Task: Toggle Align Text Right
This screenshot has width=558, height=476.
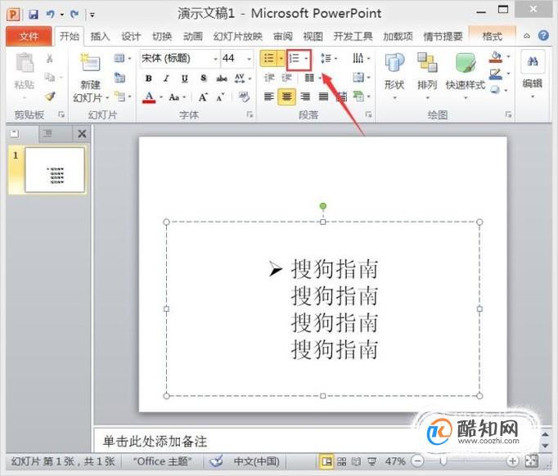Action: (x=305, y=97)
